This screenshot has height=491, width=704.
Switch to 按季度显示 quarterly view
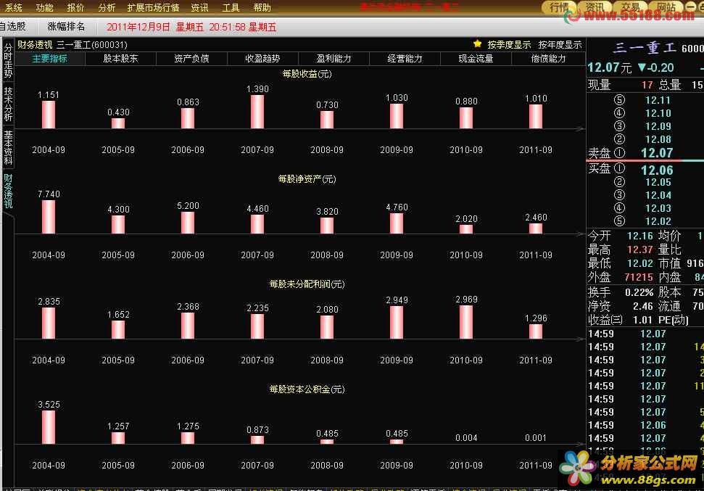click(509, 44)
